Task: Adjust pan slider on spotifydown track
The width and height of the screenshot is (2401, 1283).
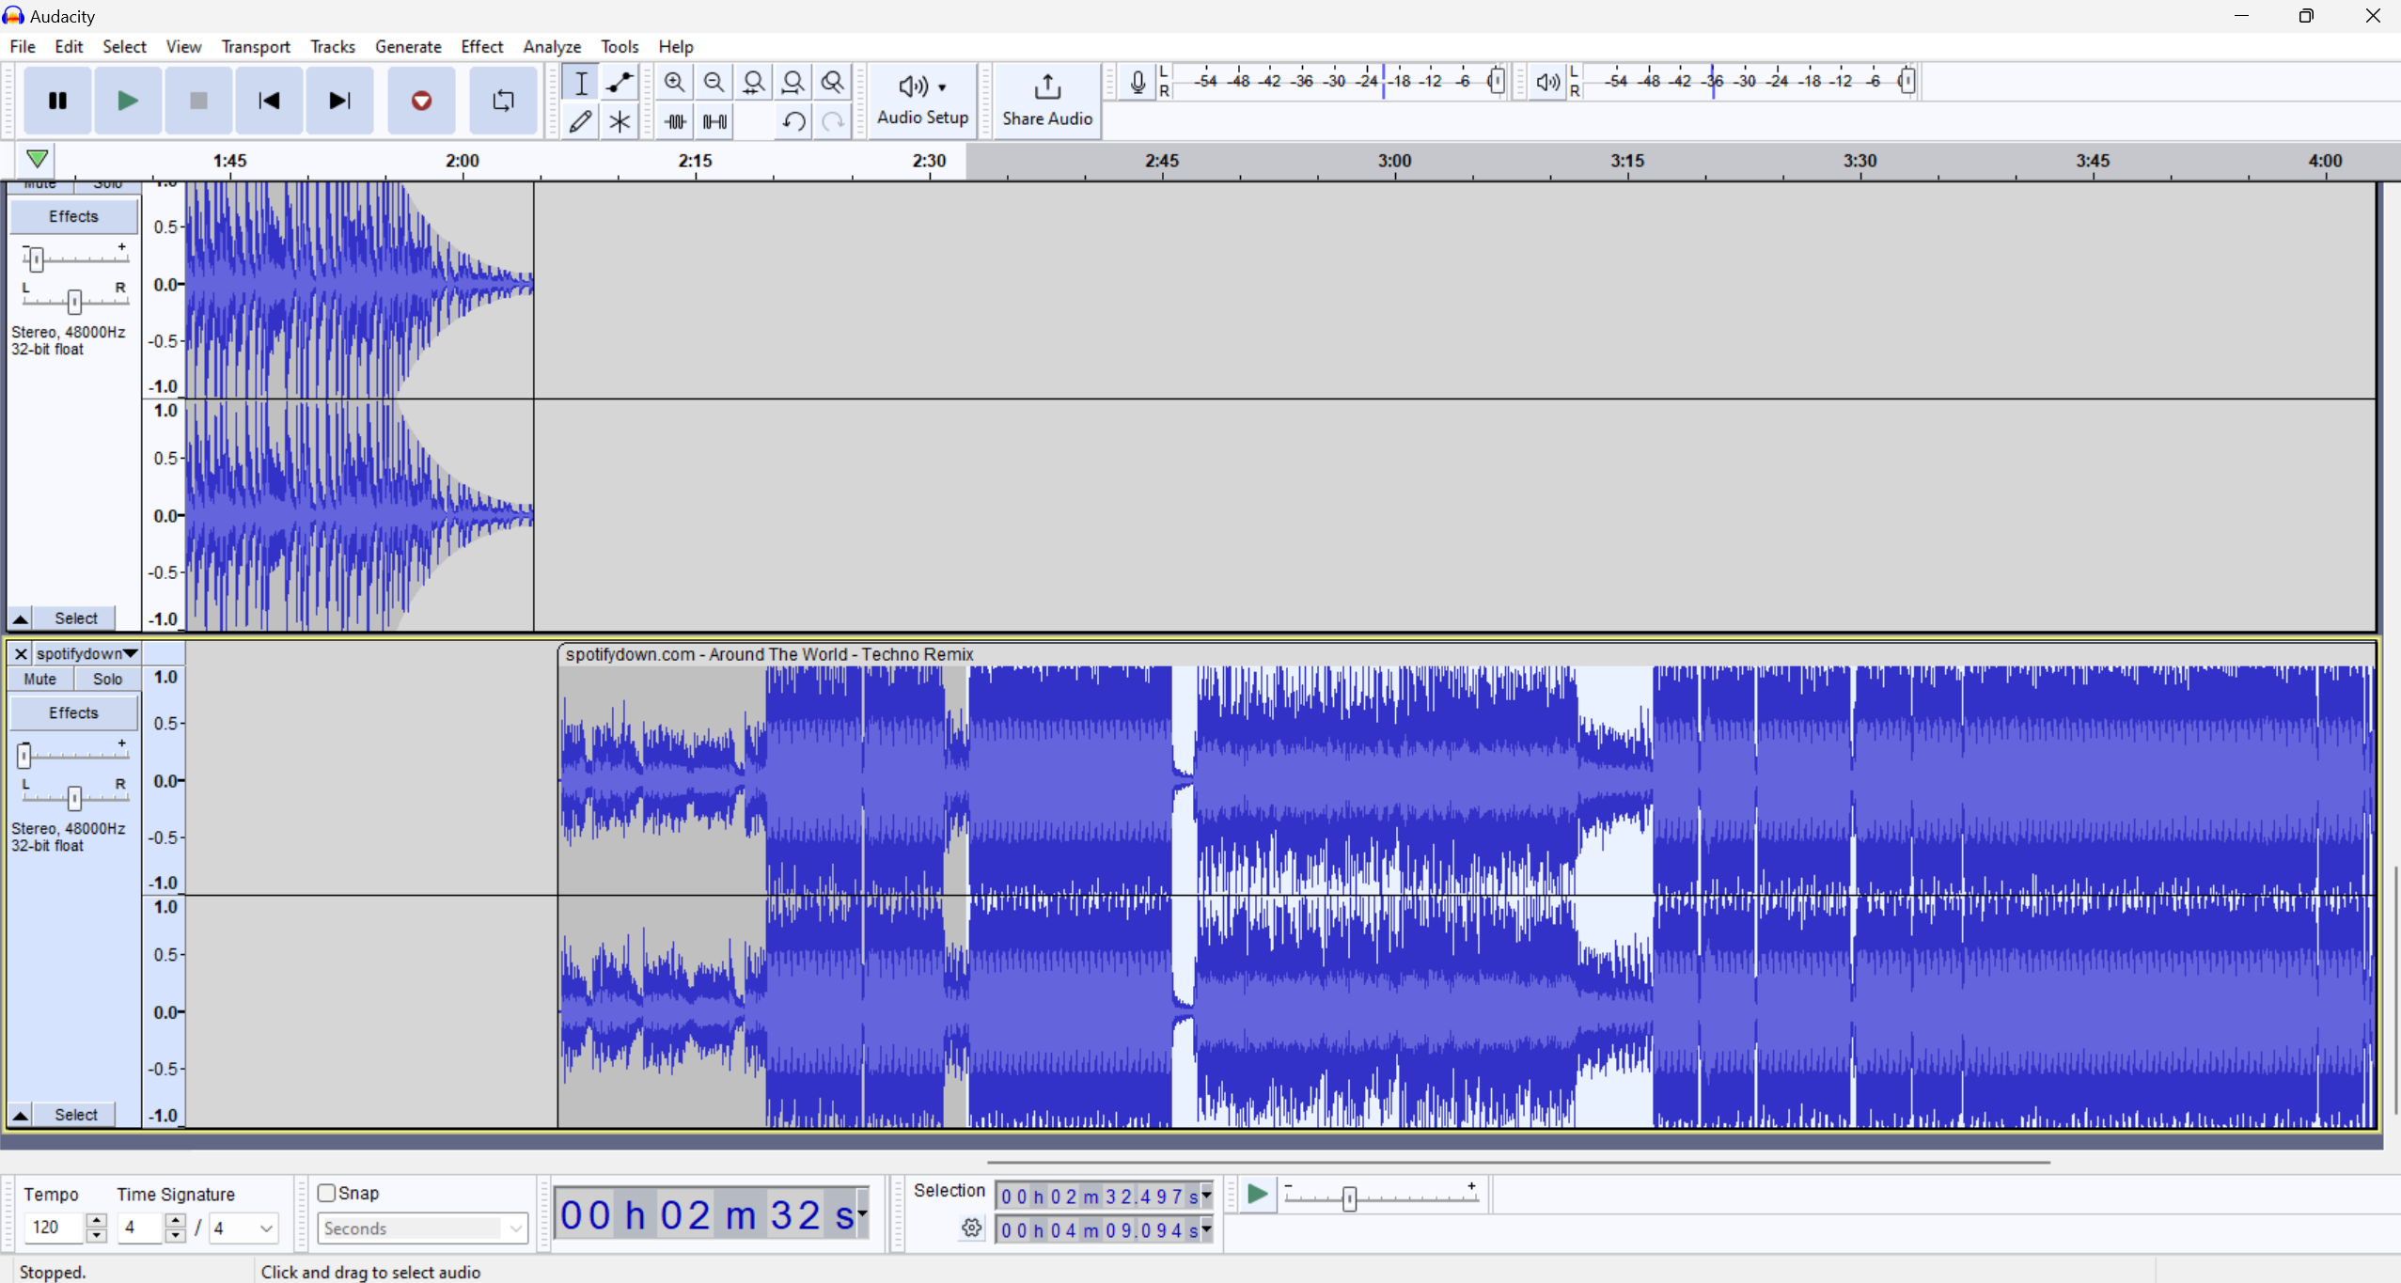Action: pyautogui.click(x=74, y=798)
